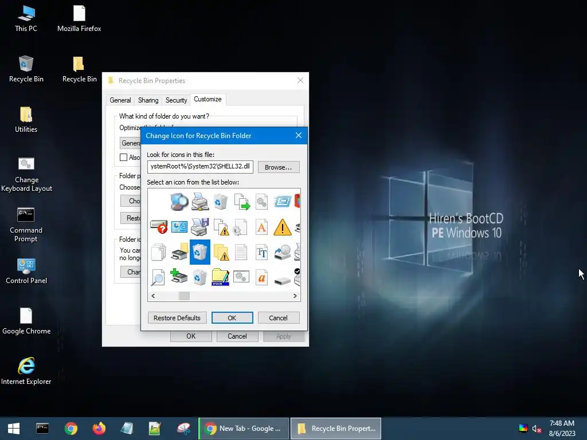Image resolution: width=587 pixels, height=440 pixels.
Task: Pick the recycle bin icon beside pencil folder
Action: pos(200,277)
